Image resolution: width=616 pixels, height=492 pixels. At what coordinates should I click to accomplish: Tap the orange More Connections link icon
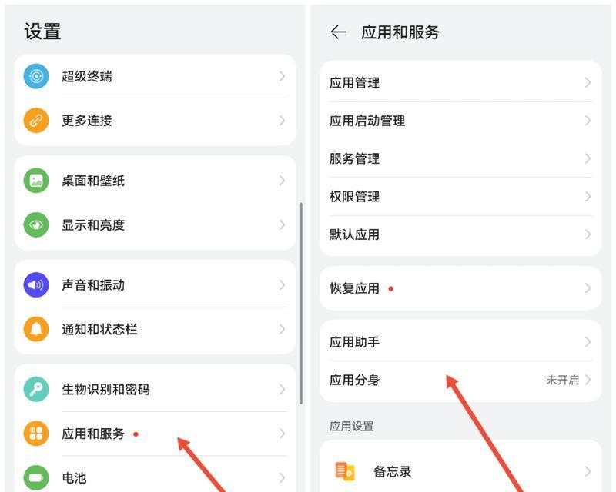tap(36, 121)
